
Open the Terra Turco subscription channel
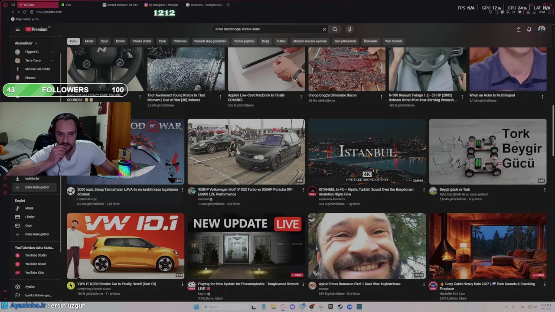(x=33, y=61)
